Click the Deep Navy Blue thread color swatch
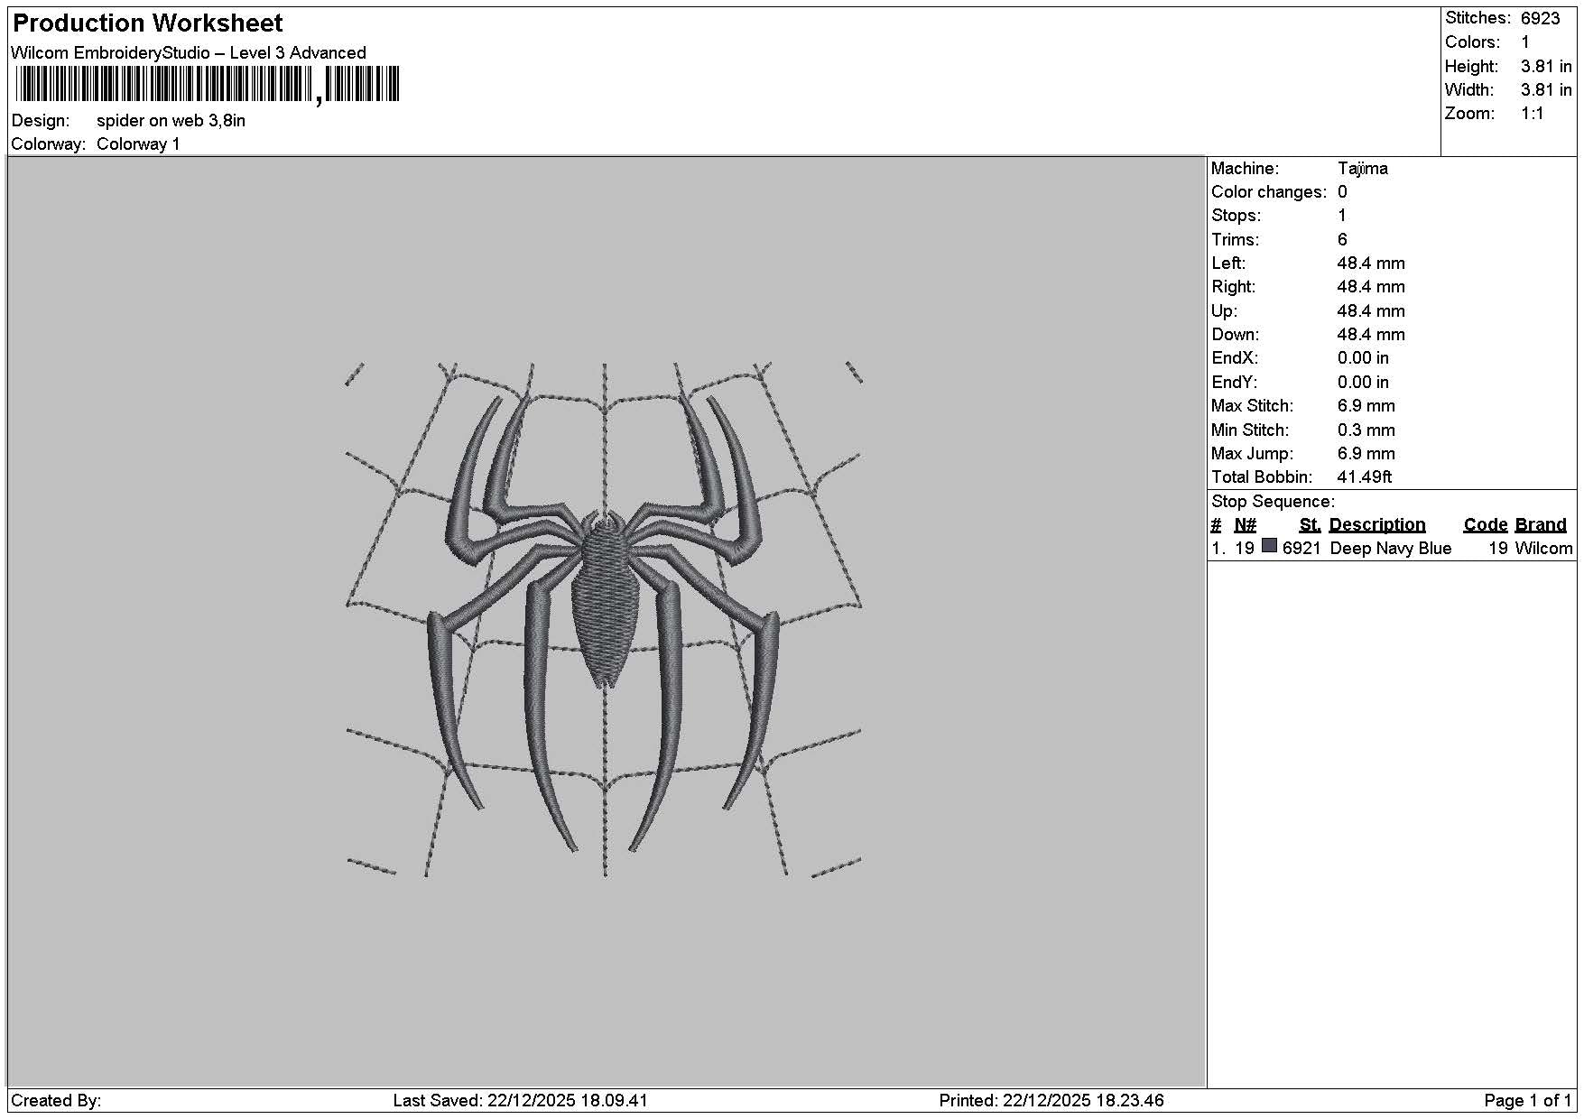 tap(1269, 546)
